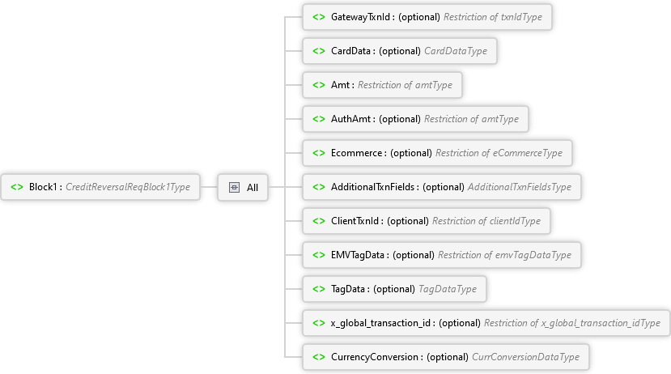The image size is (671, 374).
Task: Open the CreditReversalReqBlock1Type type link
Action: tap(128, 187)
